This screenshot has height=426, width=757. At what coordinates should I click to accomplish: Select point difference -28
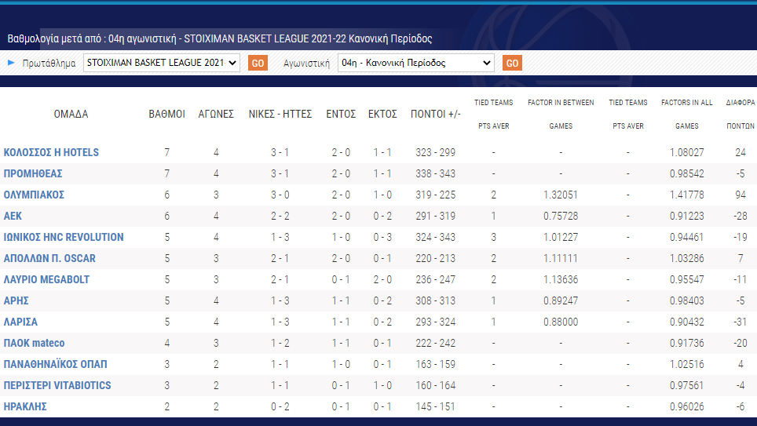pos(740,216)
